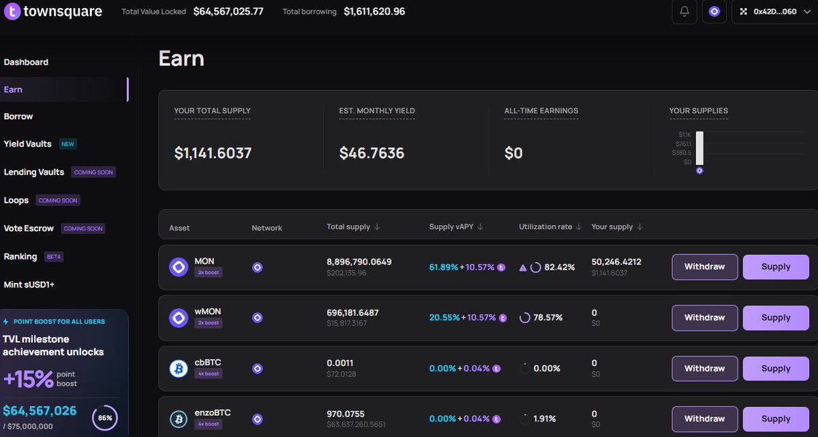
Task: Click All-Time Earnings label
Action: [541, 110]
